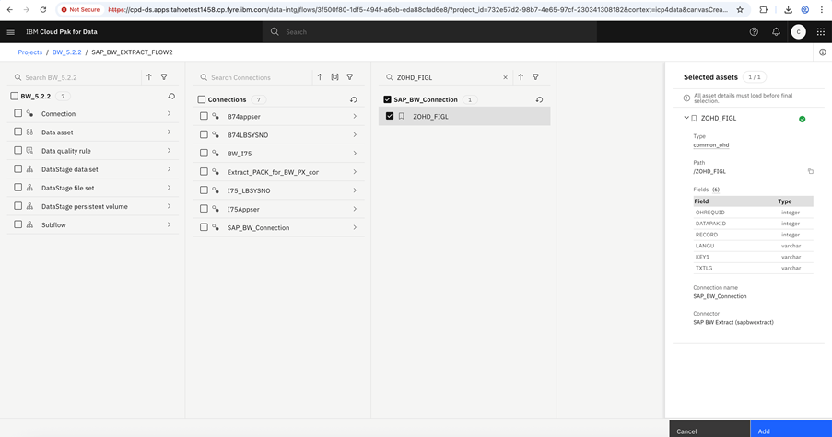
Task: Uncheck the ZOHD_FIGL checkbox
Action: [x=390, y=116]
